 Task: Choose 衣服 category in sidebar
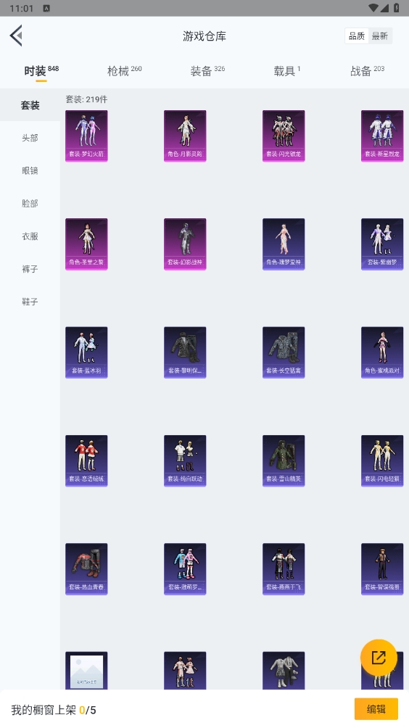[30, 236]
